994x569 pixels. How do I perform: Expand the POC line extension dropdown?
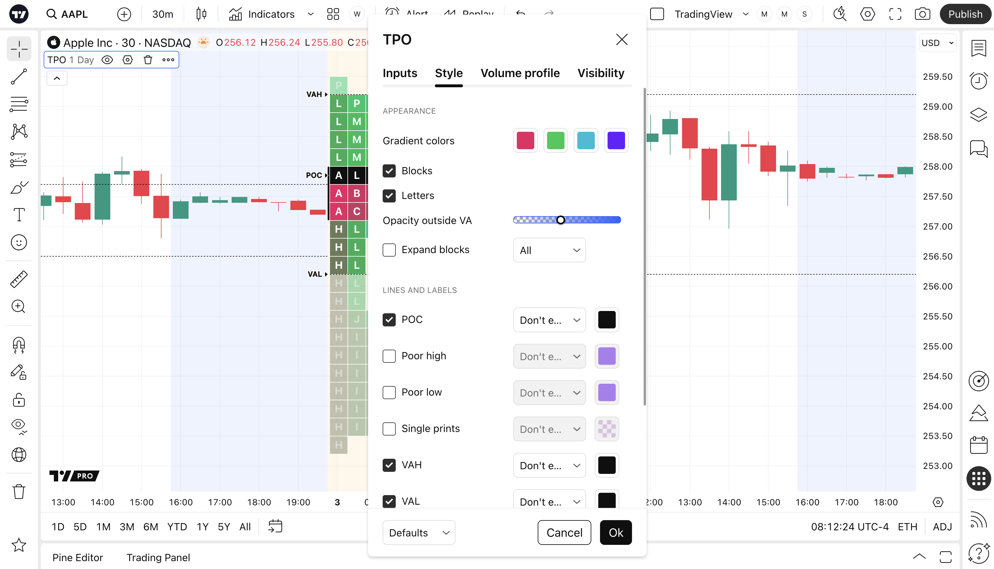(549, 320)
